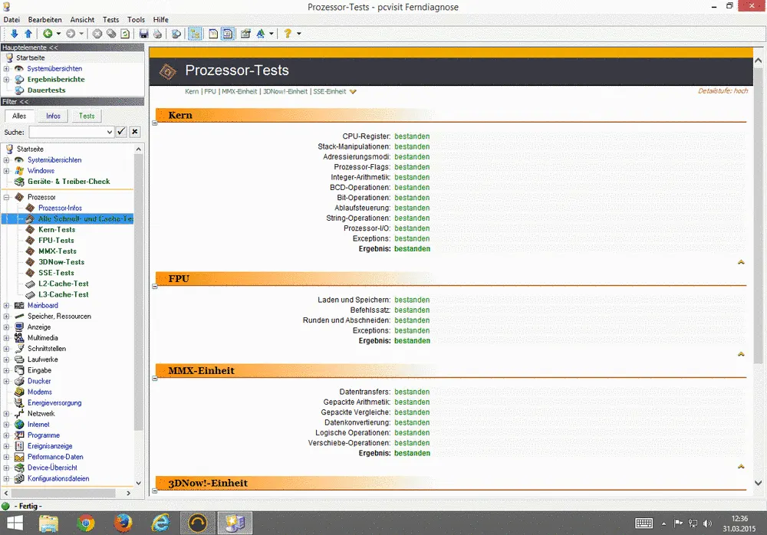
Task: Select L2-Cache-Test tree item
Action: tap(64, 284)
